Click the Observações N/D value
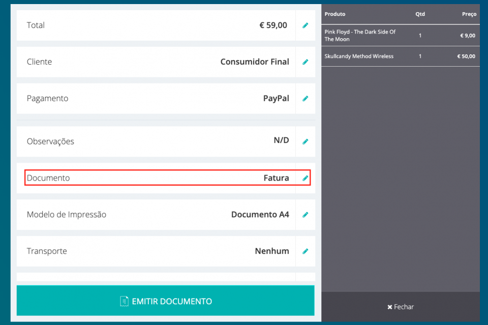Image resolution: width=488 pixels, height=325 pixels. tap(281, 140)
